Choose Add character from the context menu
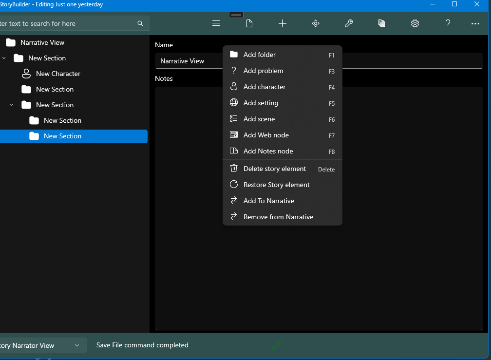 tap(264, 87)
